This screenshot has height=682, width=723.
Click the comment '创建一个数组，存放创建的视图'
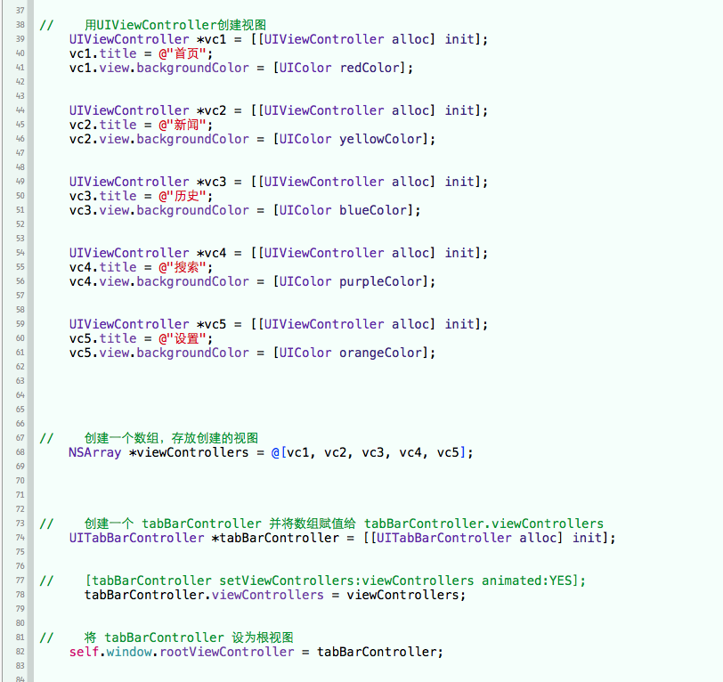point(171,438)
